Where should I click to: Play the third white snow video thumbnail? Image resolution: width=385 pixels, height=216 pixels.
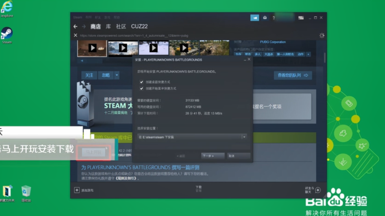coord(154,48)
